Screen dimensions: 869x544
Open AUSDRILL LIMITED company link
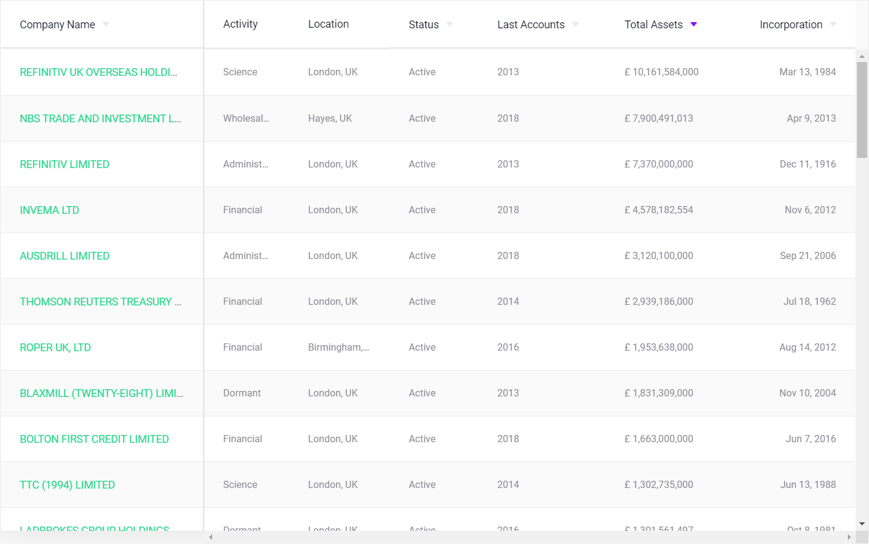click(64, 256)
